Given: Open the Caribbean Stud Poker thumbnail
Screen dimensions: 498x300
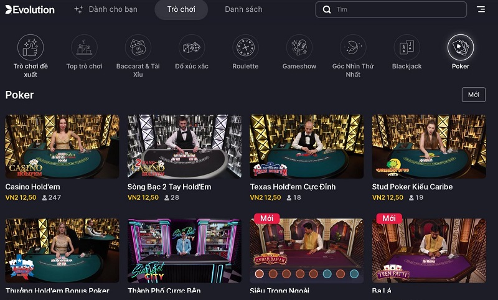Looking at the screenshot, I should pos(429,146).
